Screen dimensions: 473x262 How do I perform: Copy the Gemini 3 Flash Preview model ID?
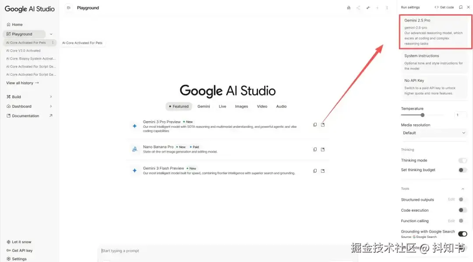[x=315, y=171]
